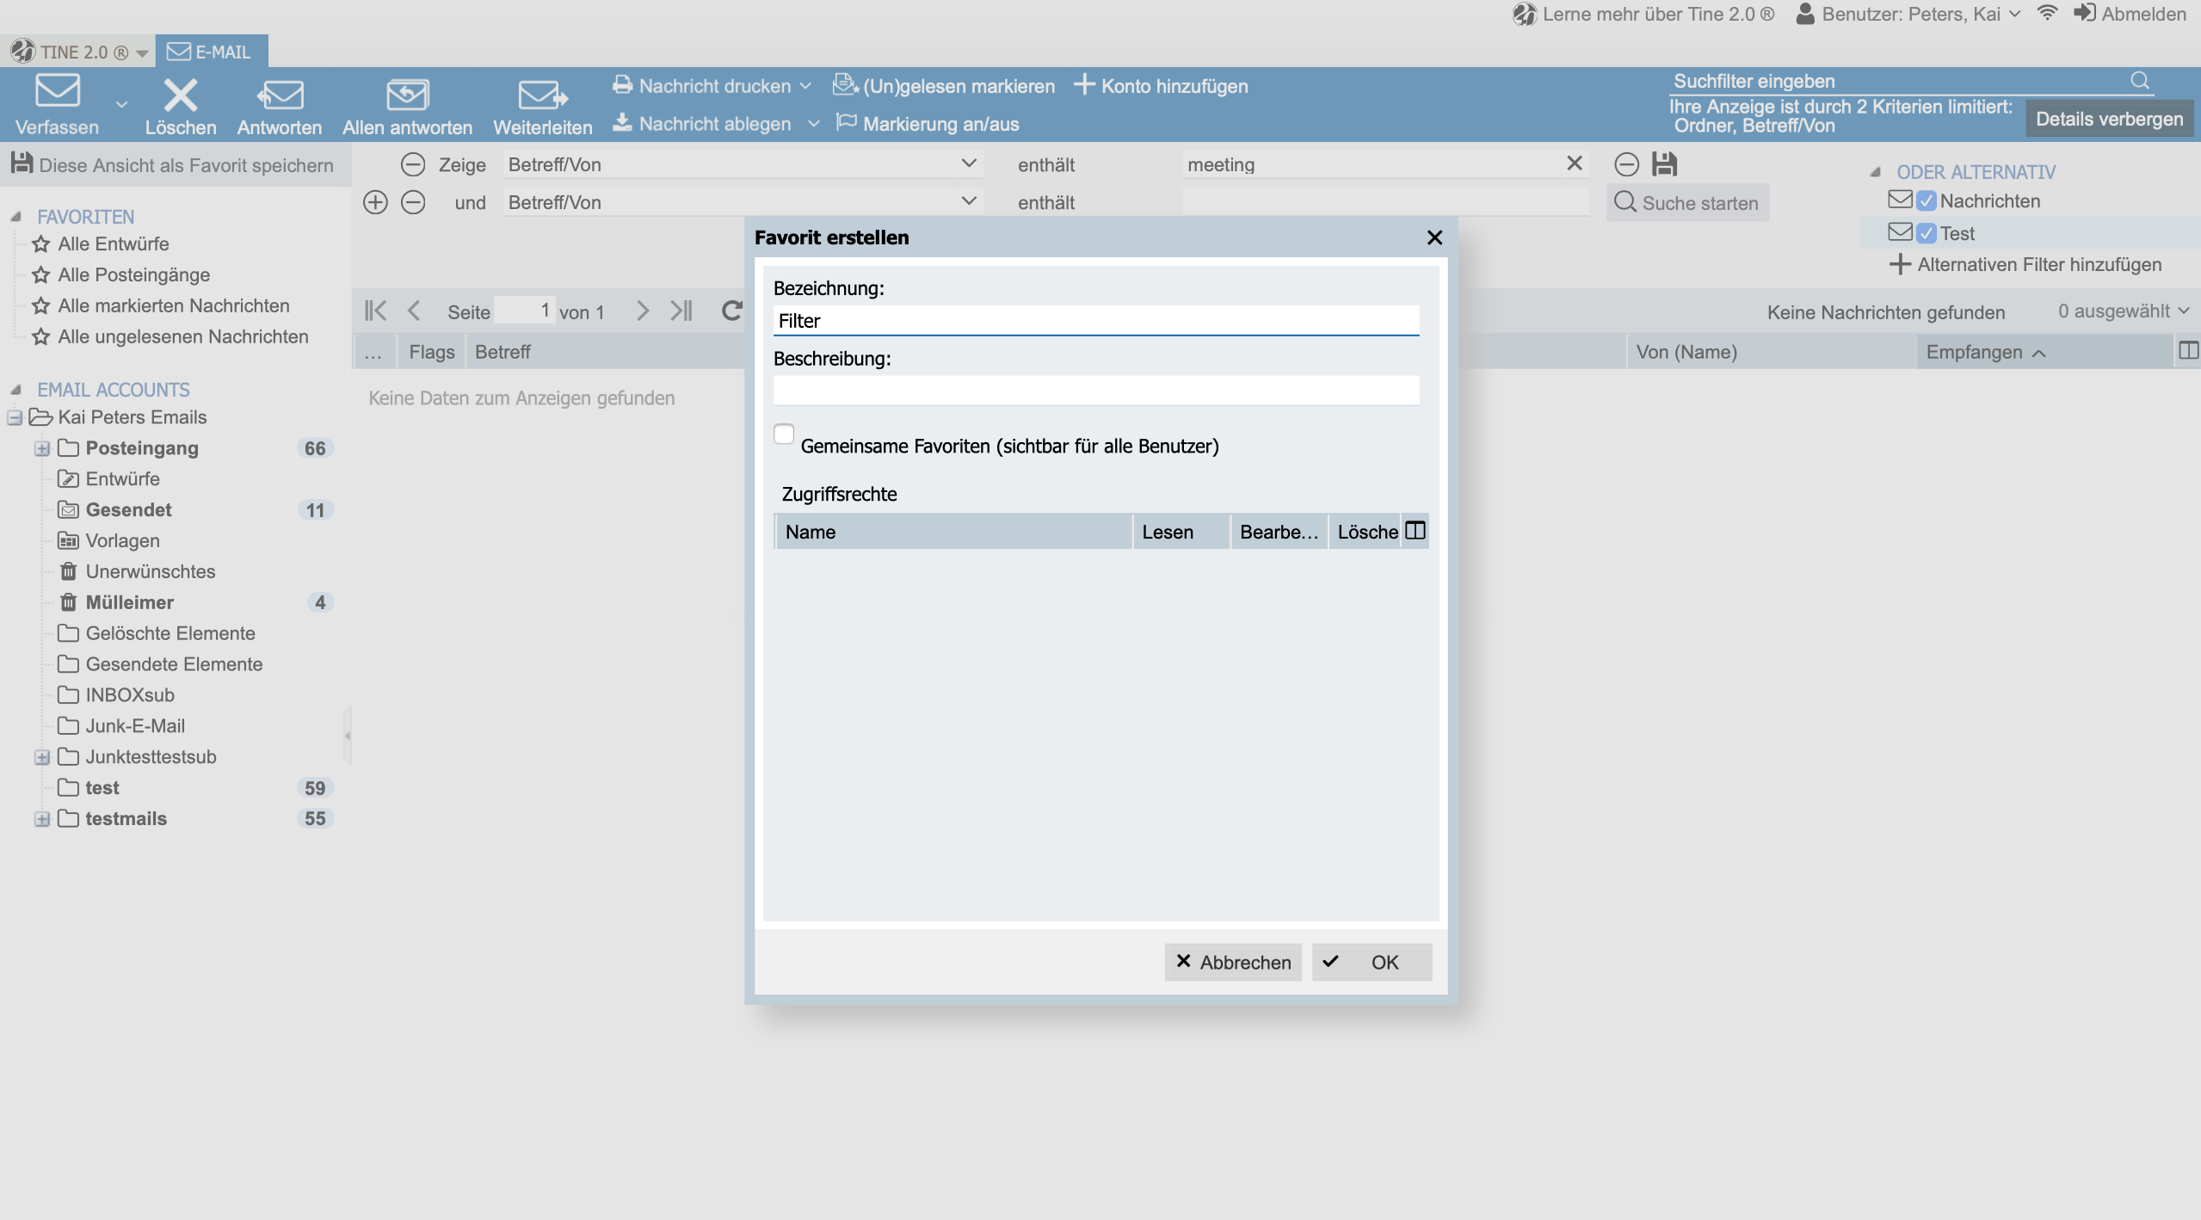This screenshot has width=2201, height=1220.
Task: Remove the Zeige filter row with minus icon
Action: 413,164
